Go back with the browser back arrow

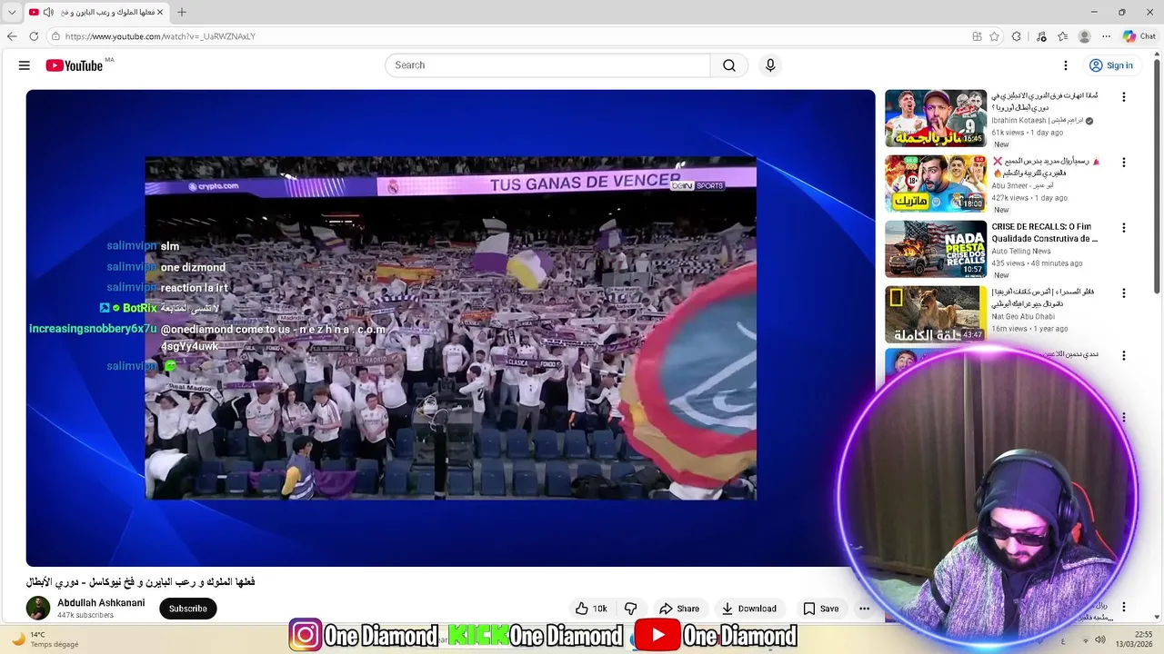coord(12,36)
